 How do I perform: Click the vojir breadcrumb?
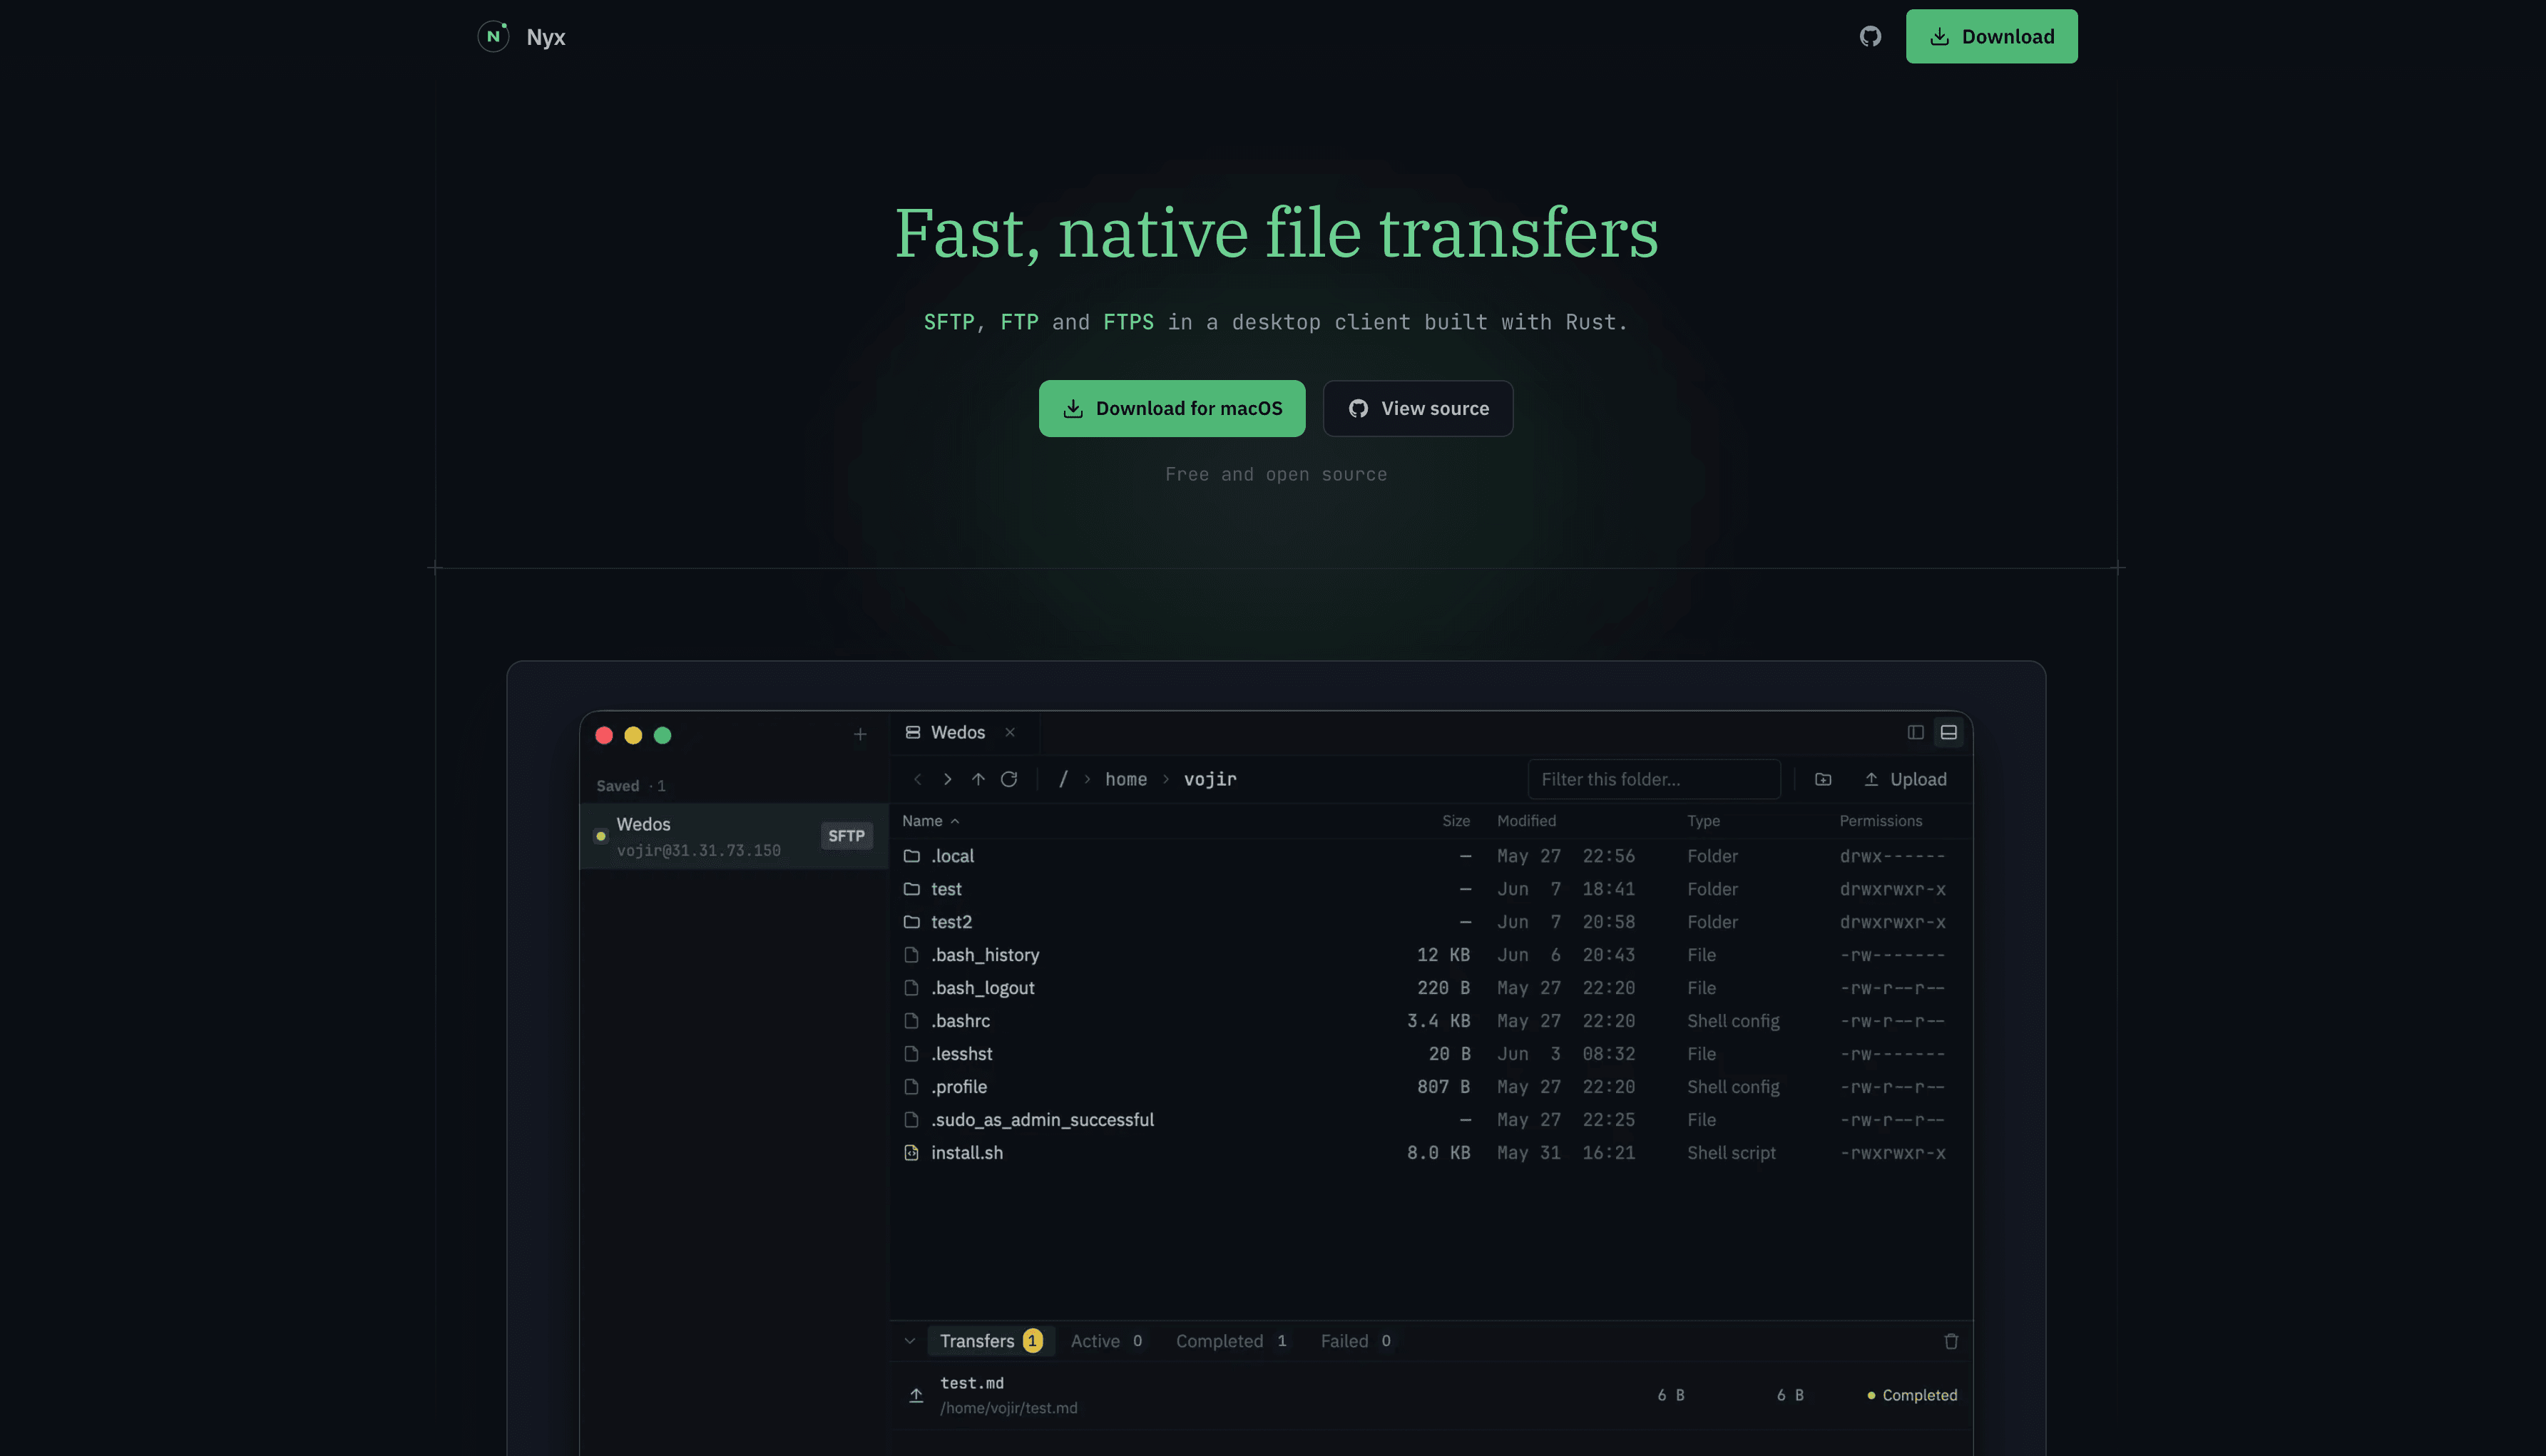1210,779
